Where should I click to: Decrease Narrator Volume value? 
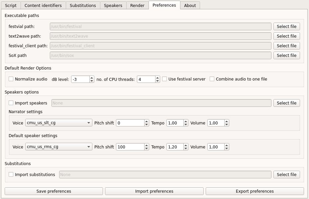click(227, 124)
